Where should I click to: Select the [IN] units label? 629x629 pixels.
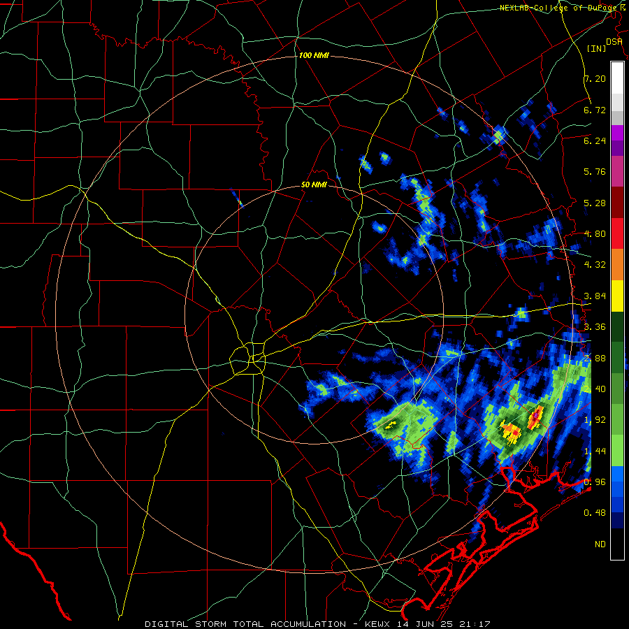click(x=596, y=48)
